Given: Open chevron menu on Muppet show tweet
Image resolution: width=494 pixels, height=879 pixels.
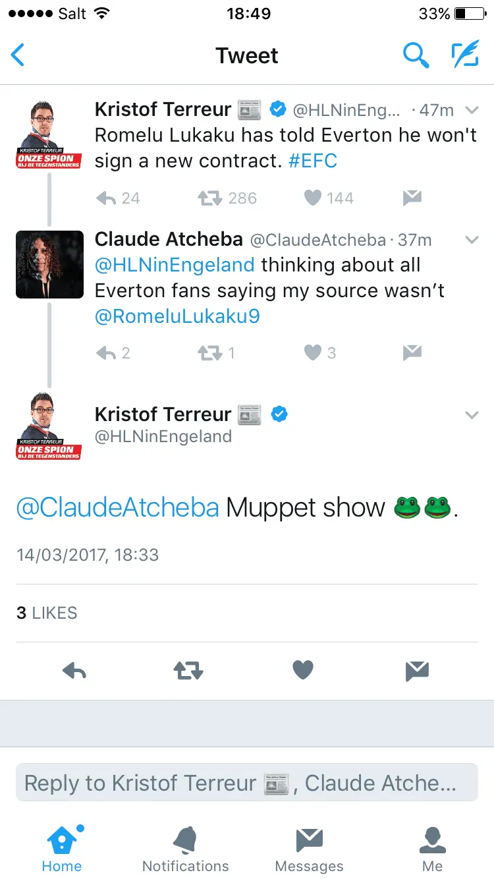Looking at the screenshot, I should (472, 415).
